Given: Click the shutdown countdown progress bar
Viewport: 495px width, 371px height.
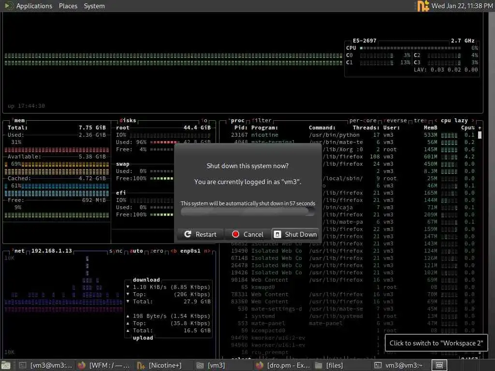Looking at the screenshot, I should (x=247, y=212).
